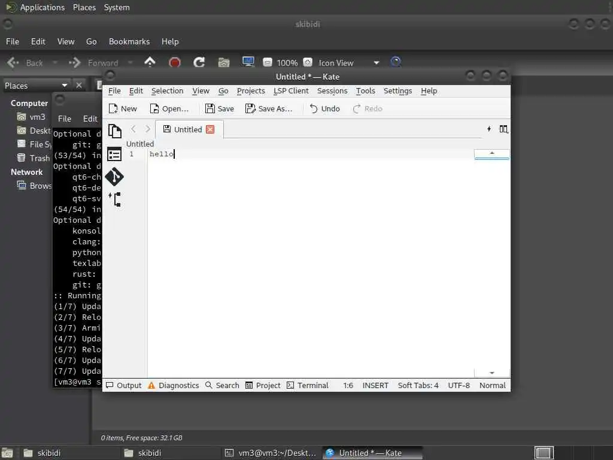Click the search magnifier icon in file manager
The image size is (613, 460).
click(x=396, y=62)
